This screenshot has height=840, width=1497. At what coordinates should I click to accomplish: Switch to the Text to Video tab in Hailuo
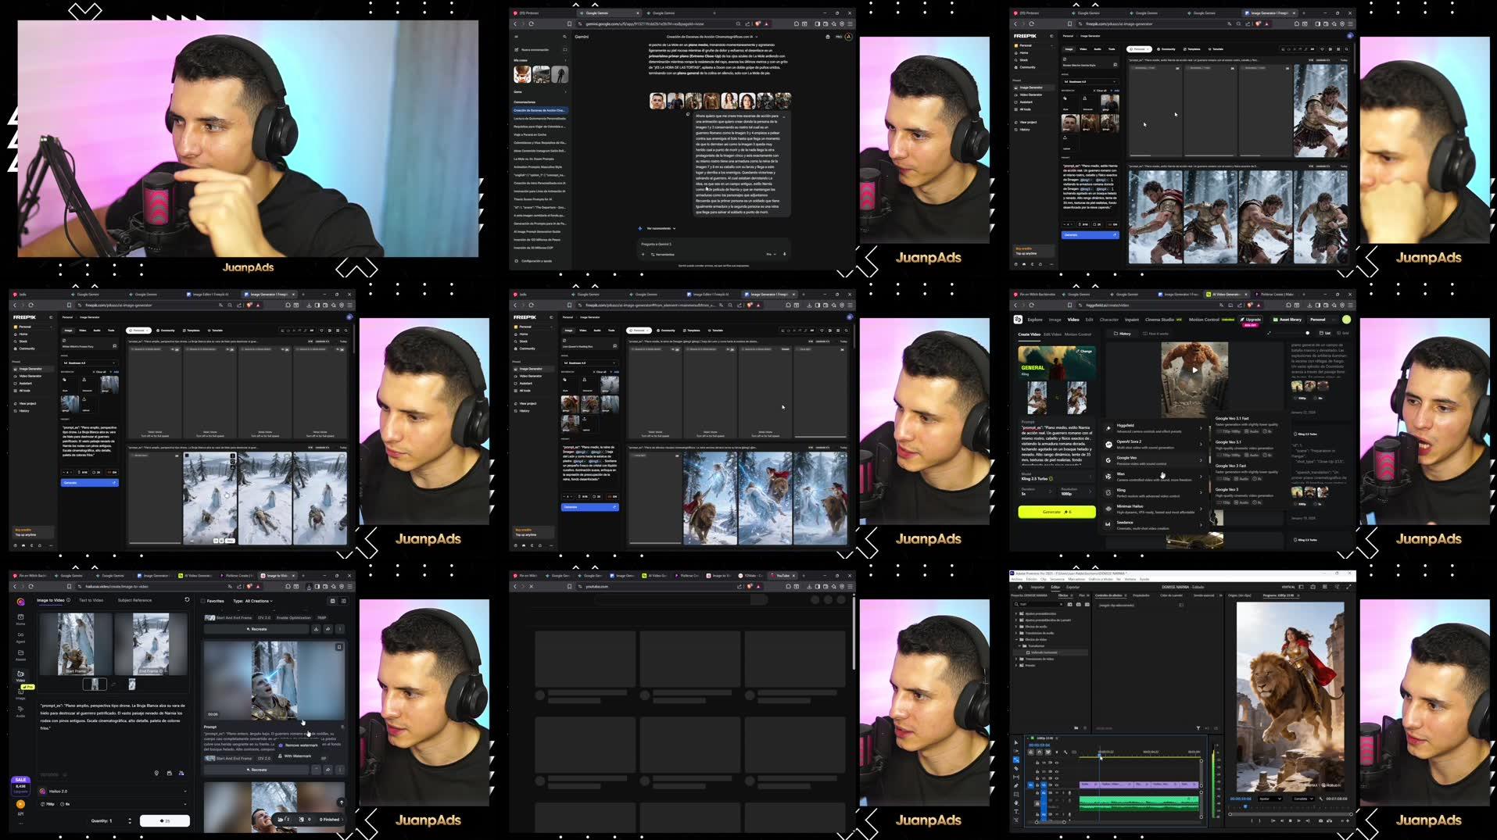click(x=91, y=600)
